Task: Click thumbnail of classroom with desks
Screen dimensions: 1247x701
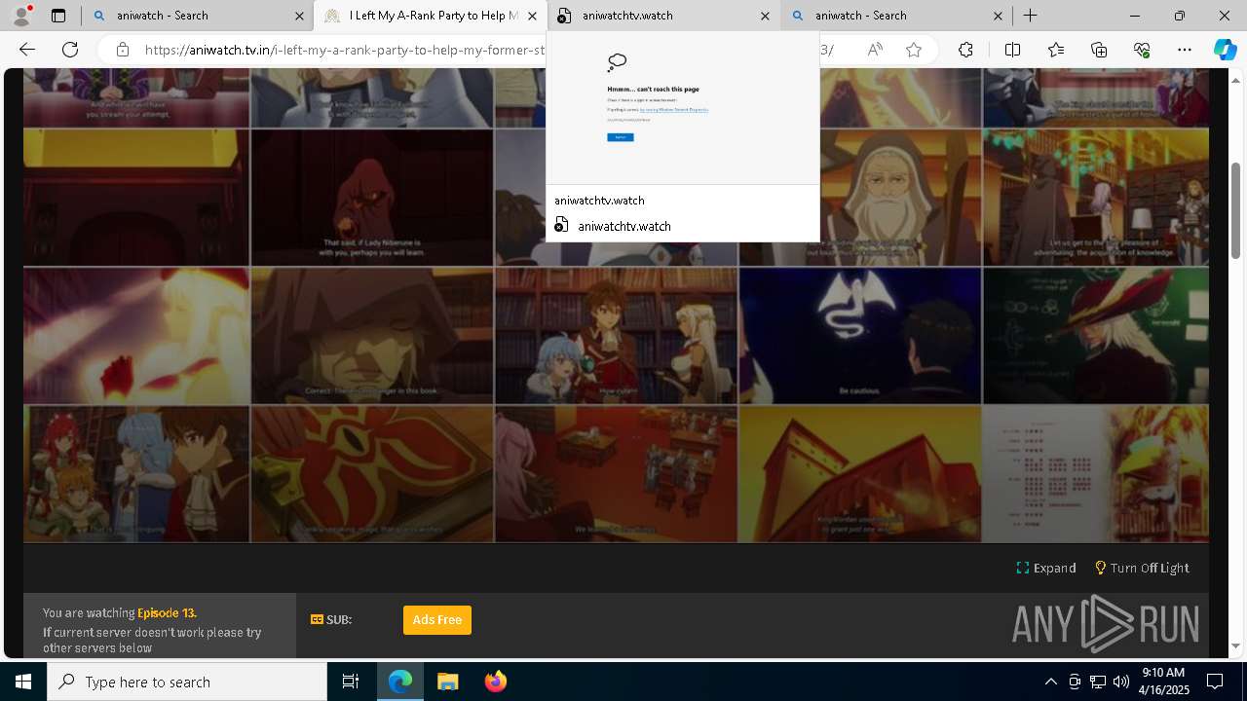Action: coord(616,474)
